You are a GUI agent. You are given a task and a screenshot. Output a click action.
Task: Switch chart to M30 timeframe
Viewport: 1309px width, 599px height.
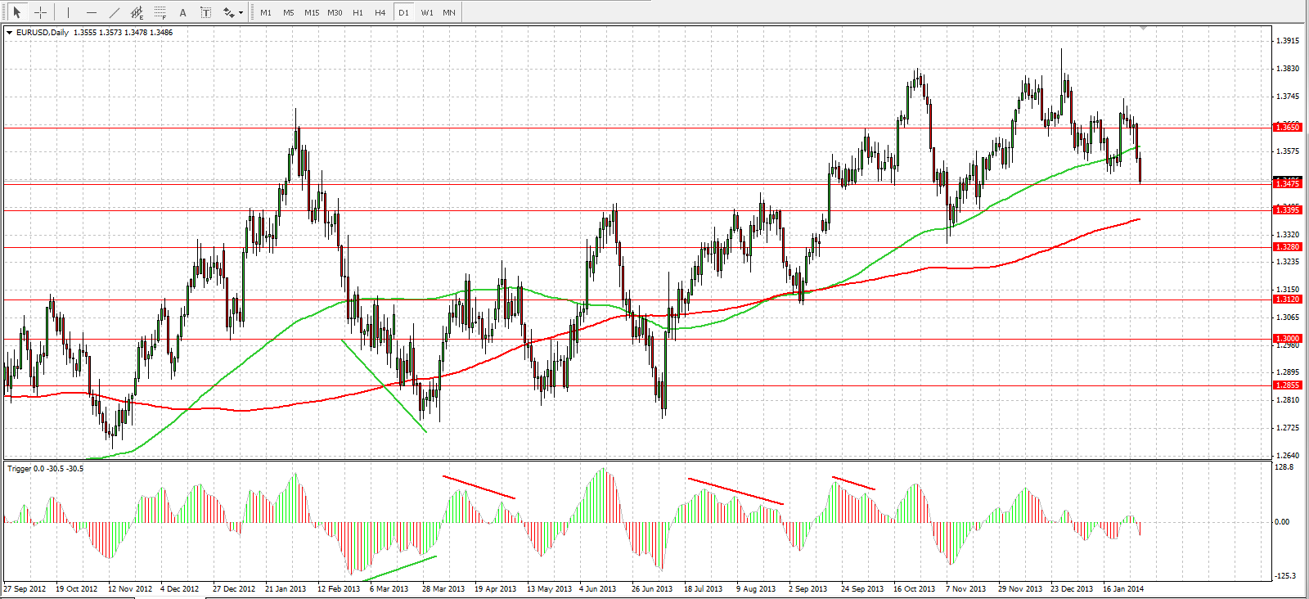pos(335,12)
